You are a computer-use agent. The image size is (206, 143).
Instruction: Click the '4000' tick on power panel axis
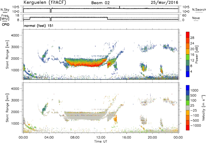click(15, 35)
